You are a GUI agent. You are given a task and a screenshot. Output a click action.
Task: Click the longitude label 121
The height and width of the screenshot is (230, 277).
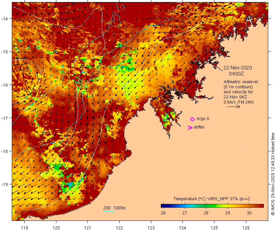(87, 228)
